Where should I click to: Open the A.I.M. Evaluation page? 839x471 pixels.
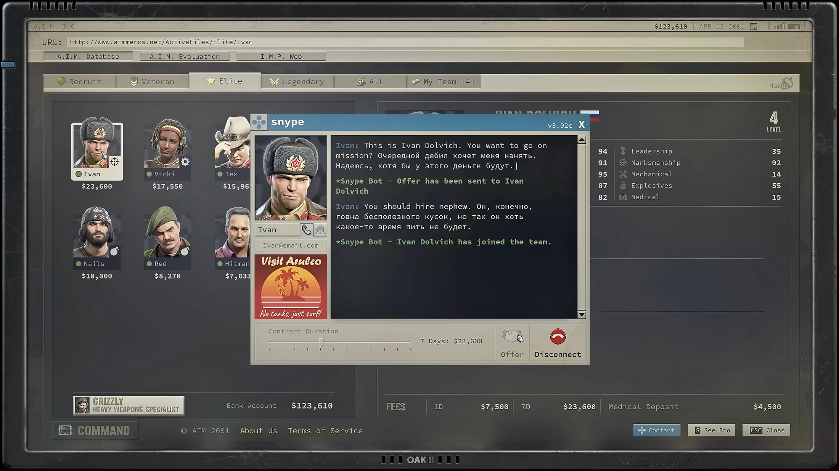[x=185, y=56]
